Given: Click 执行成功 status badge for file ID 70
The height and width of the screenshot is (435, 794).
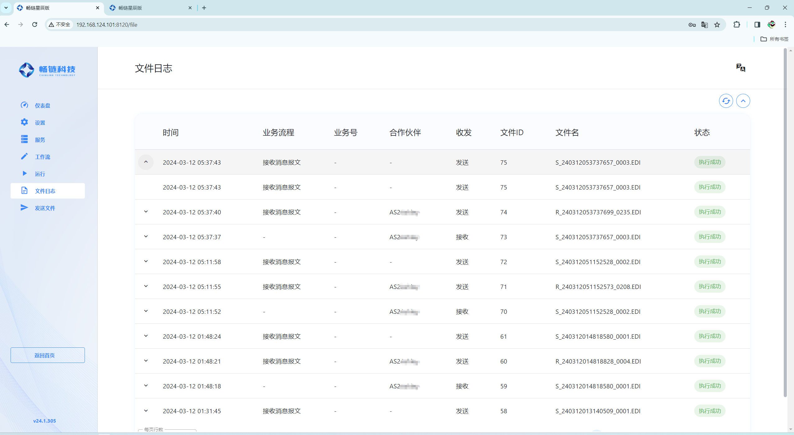Looking at the screenshot, I should coord(709,311).
